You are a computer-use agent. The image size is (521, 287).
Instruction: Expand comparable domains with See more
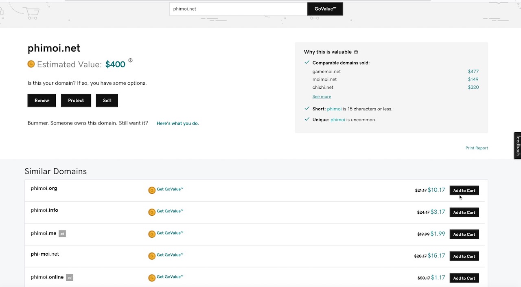pyautogui.click(x=322, y=96)
